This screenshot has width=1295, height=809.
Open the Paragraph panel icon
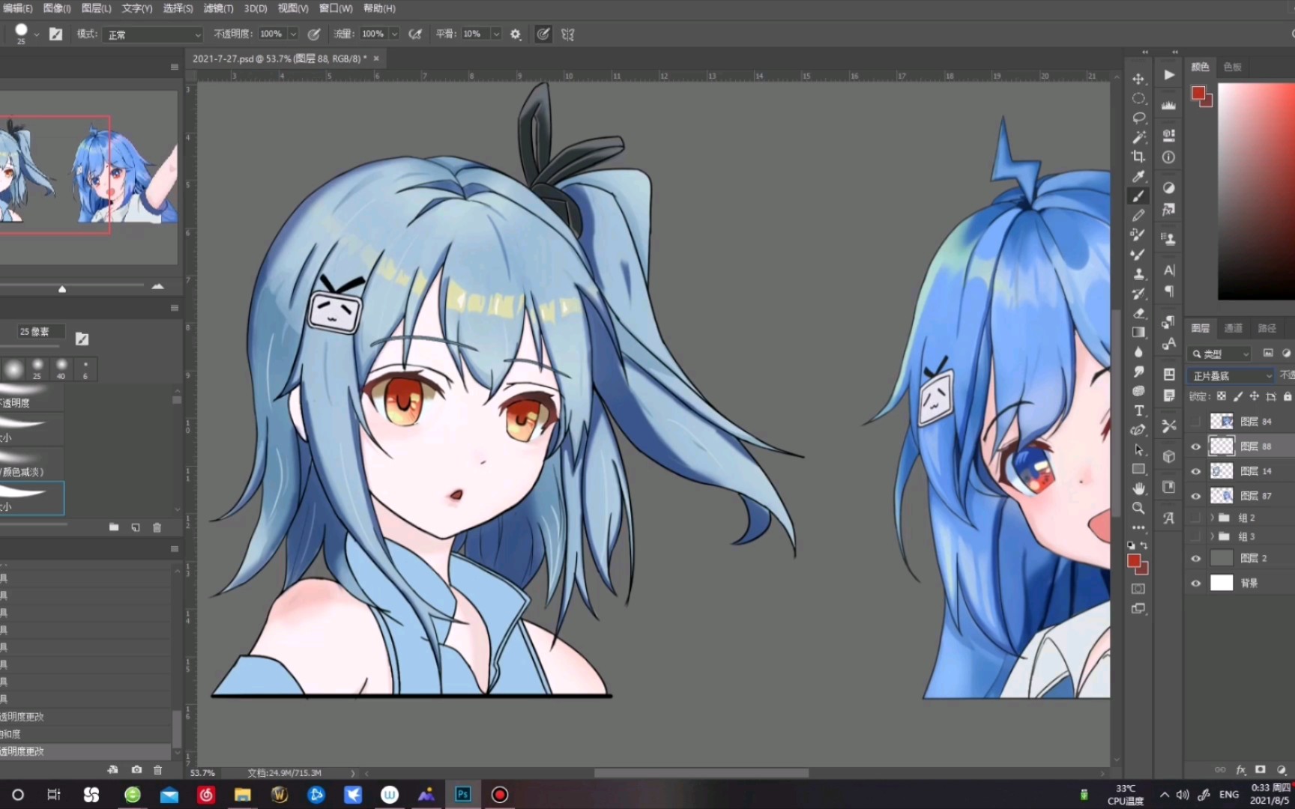[1168, 291]
